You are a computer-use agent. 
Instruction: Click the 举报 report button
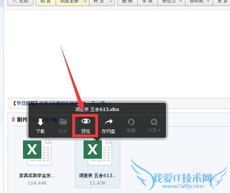(148, 2)
